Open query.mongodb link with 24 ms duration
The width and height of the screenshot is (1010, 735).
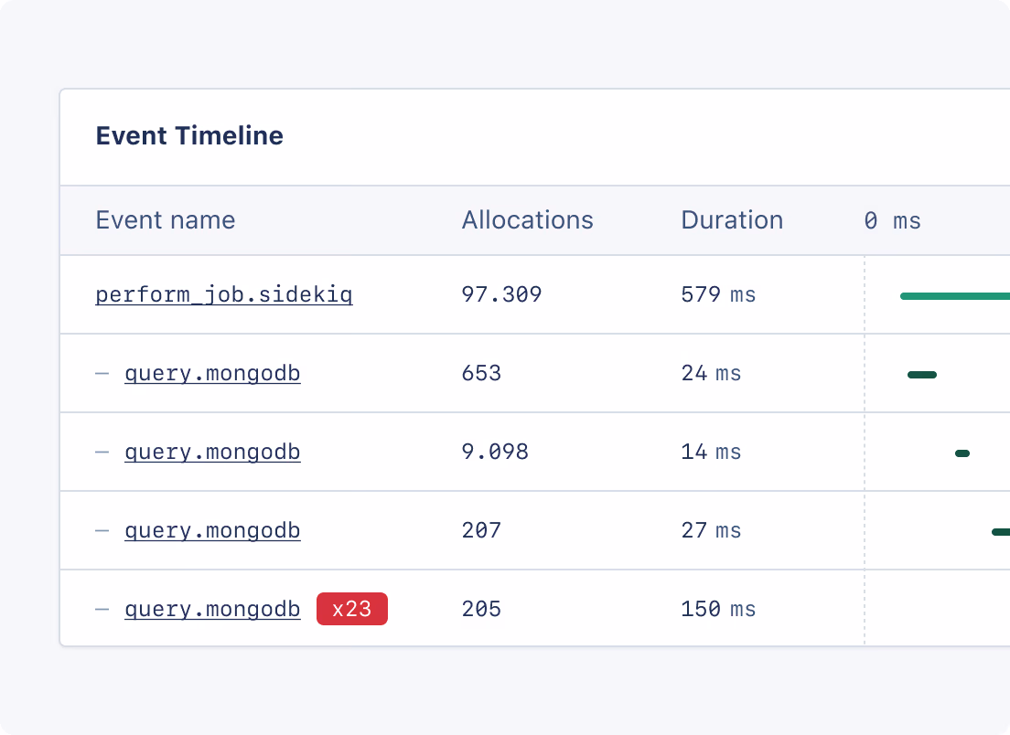click(x=212, y=374)
